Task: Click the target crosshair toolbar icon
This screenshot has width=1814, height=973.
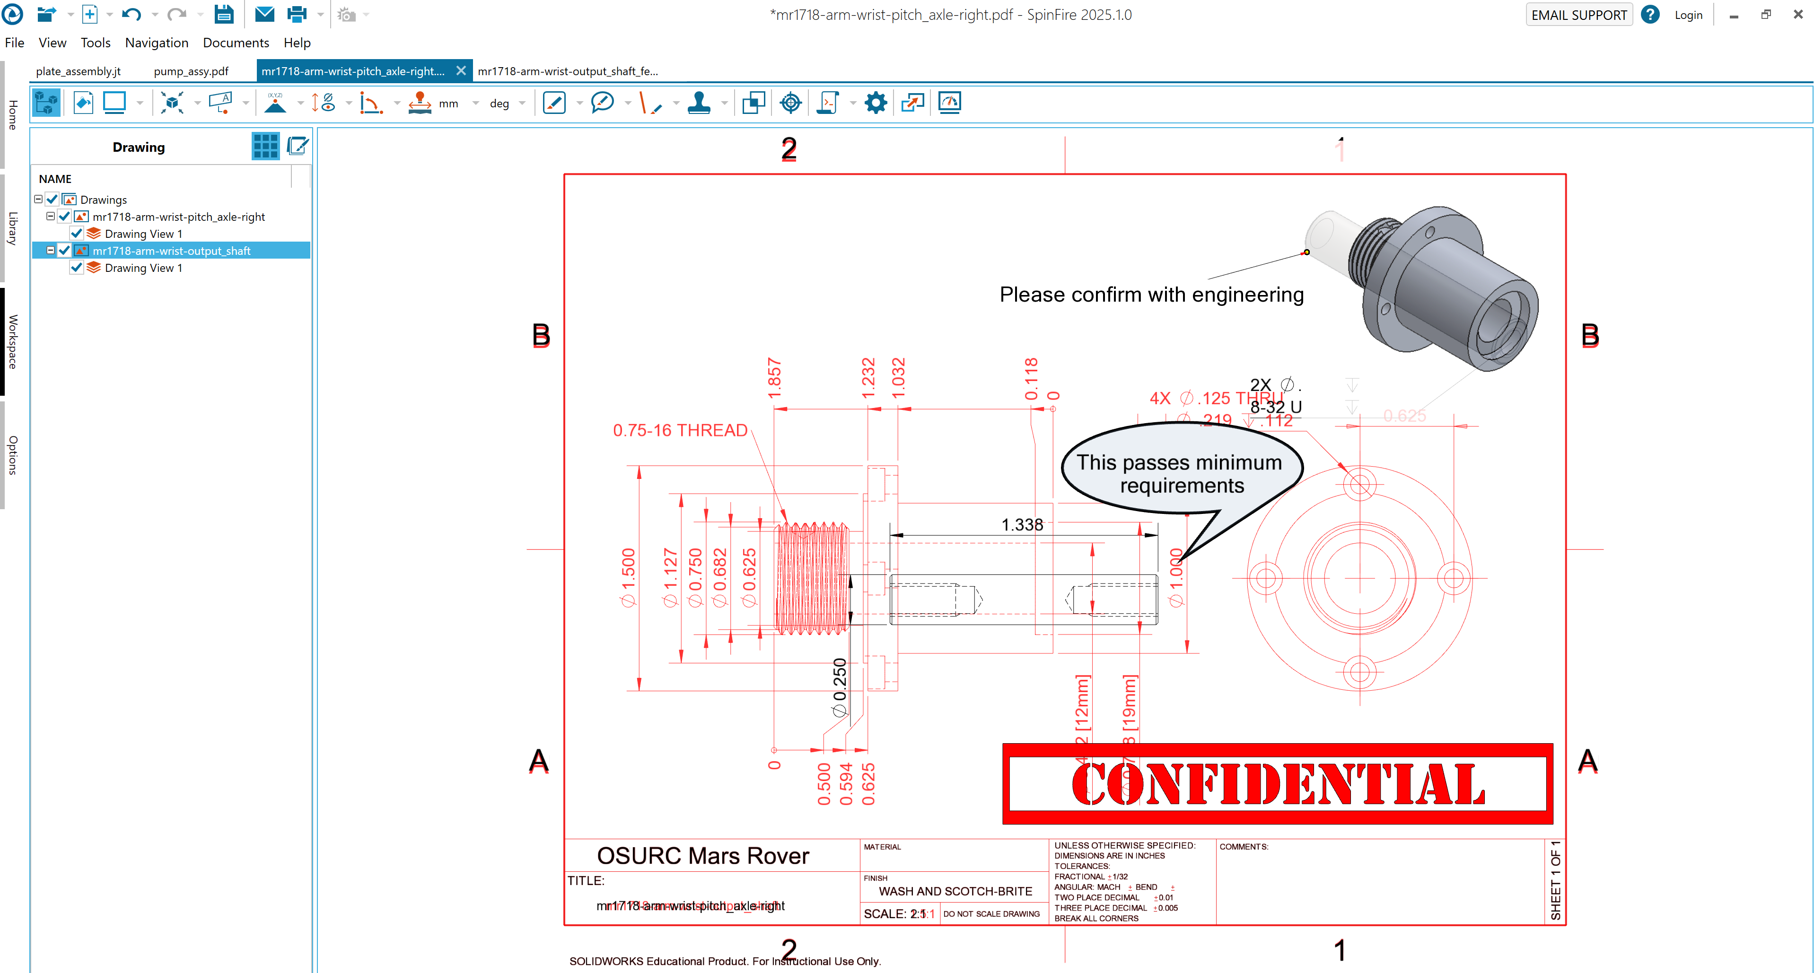Action: (x=791, y=103)
